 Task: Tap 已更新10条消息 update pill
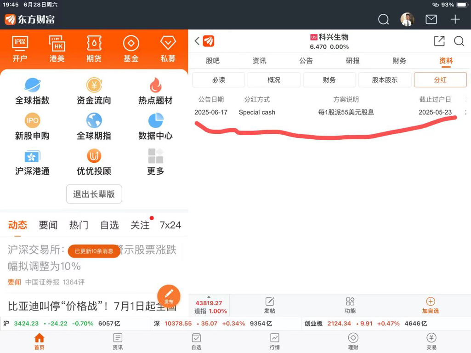(x=94, y=251)
